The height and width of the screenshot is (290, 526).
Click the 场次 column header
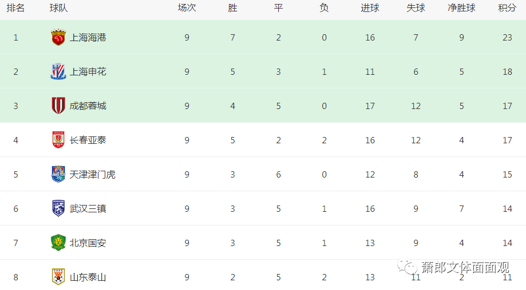point(187,7)
